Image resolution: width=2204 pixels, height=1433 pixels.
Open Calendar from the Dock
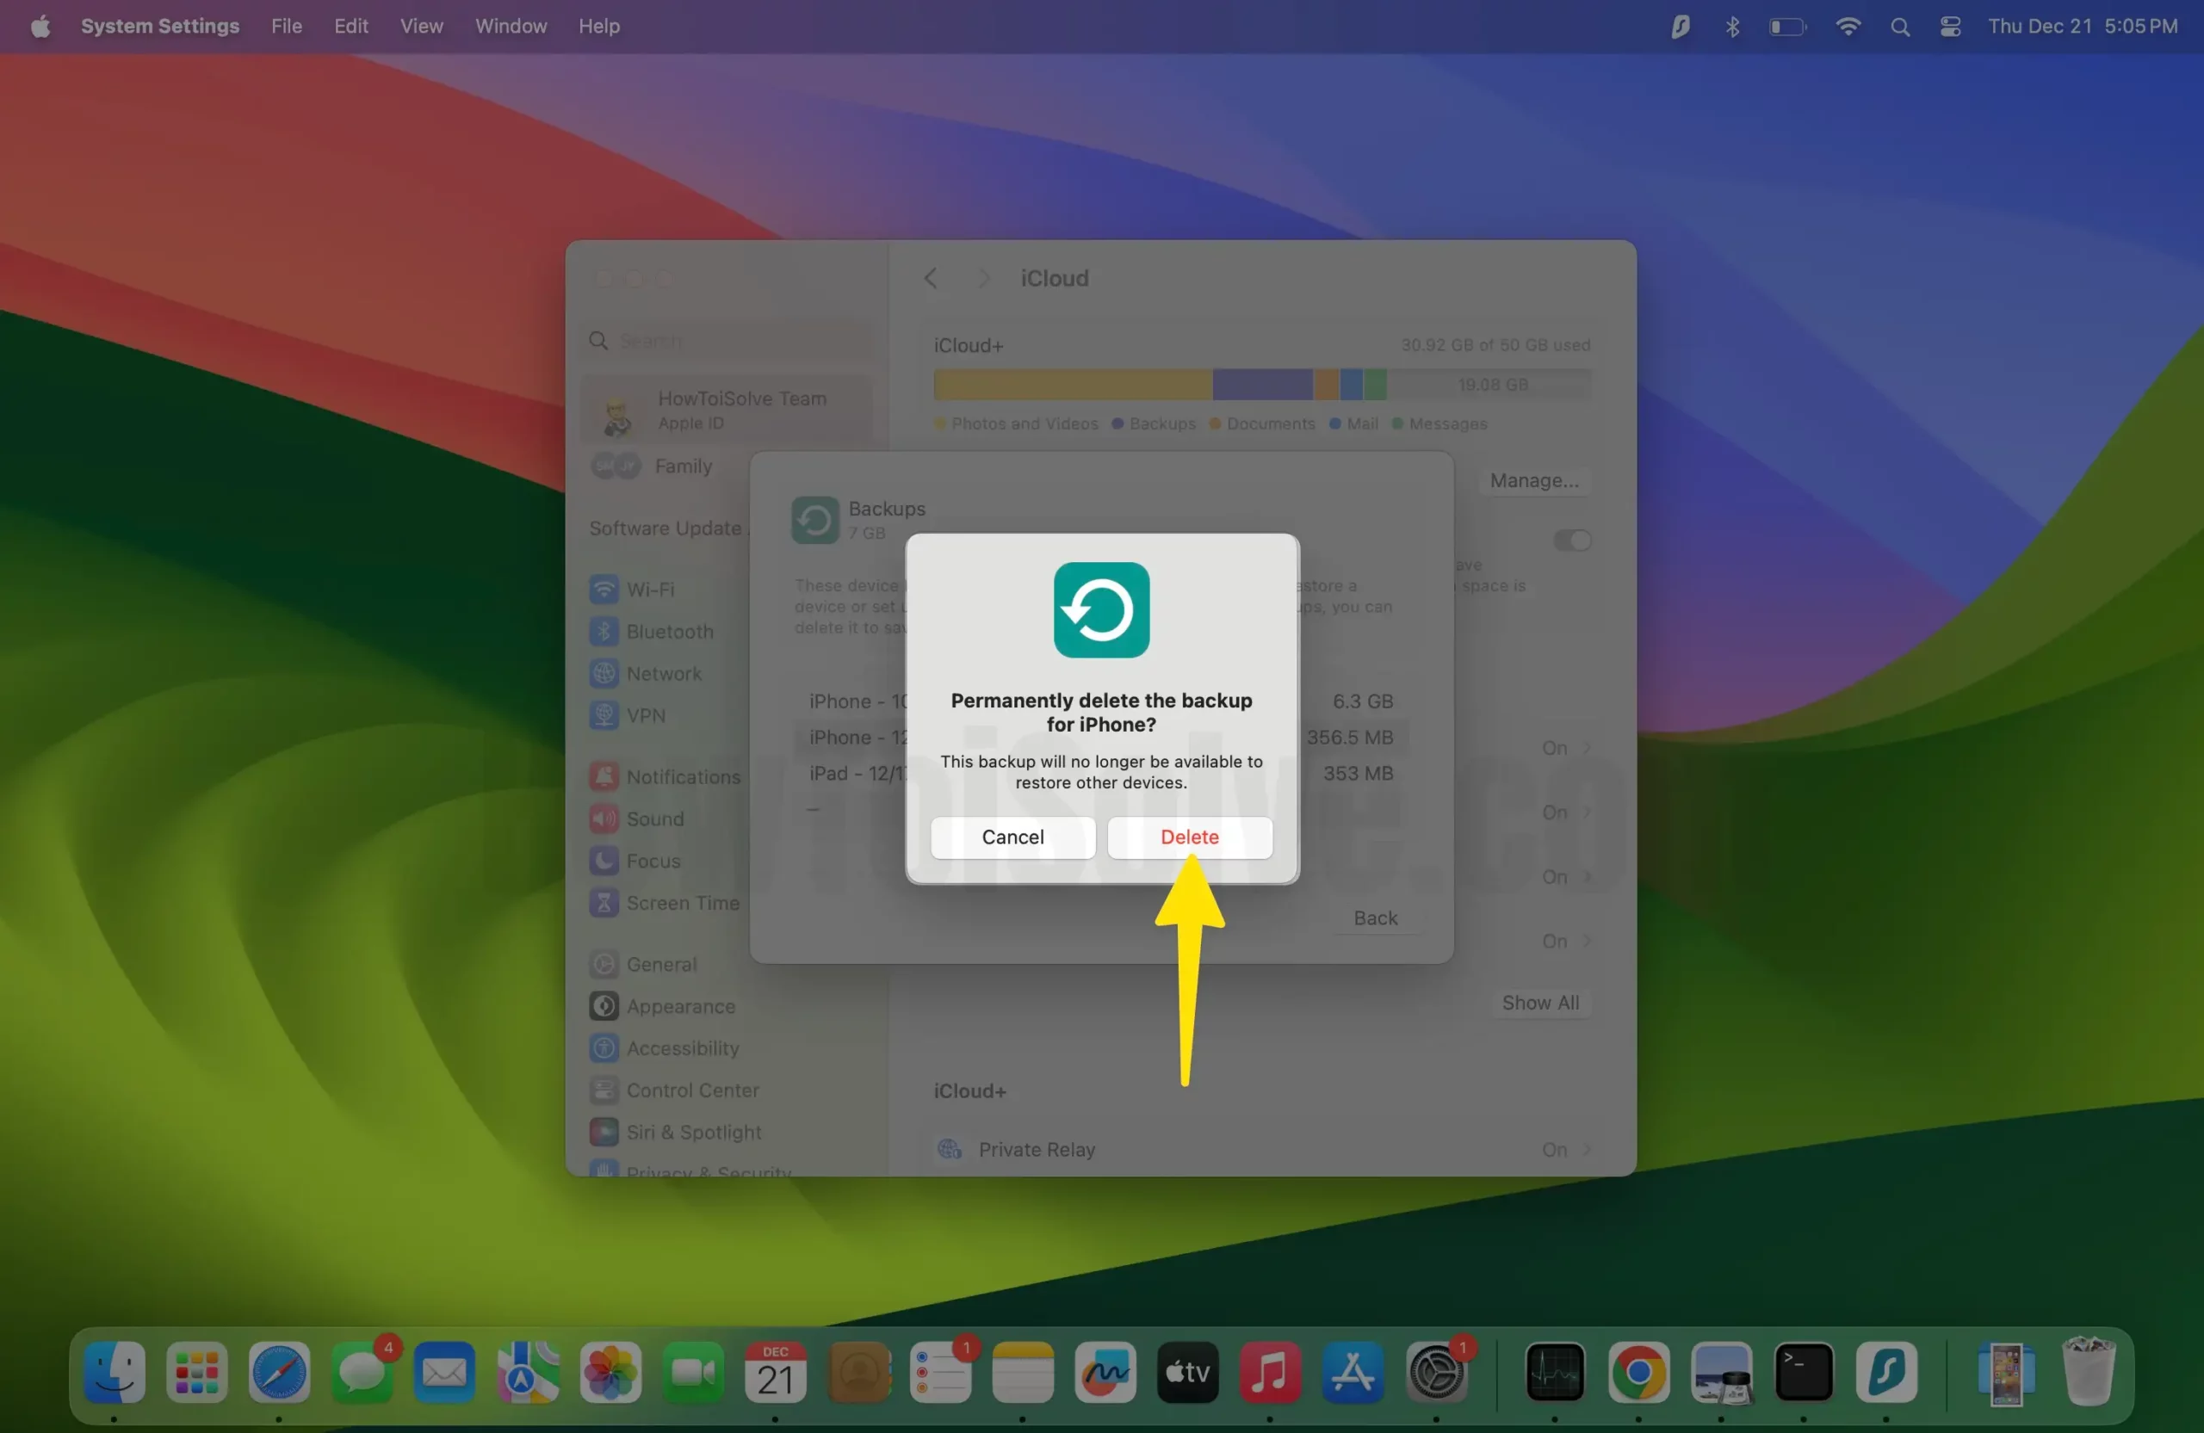[x=775, y=1371]
